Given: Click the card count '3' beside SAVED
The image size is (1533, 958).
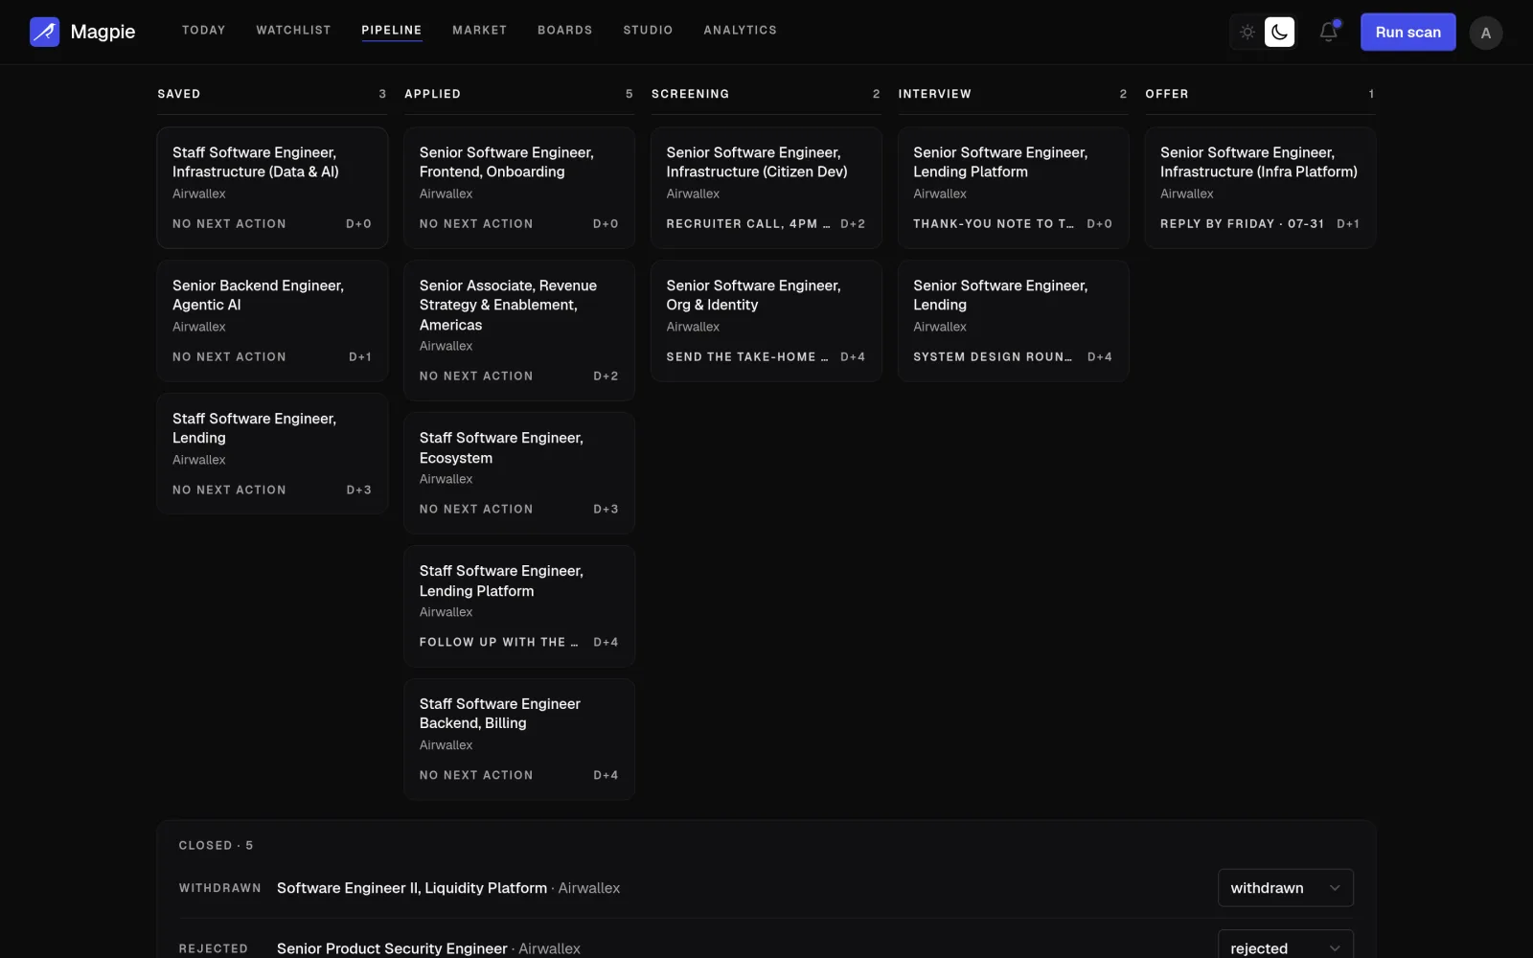Looking at the screenshot, I should click(382, 94).
